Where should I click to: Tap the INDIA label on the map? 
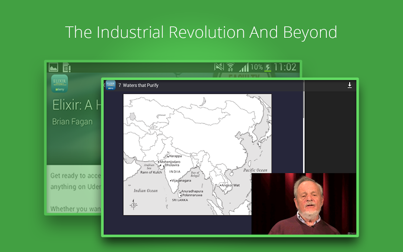pyautogui.click(x=175, y=172)
